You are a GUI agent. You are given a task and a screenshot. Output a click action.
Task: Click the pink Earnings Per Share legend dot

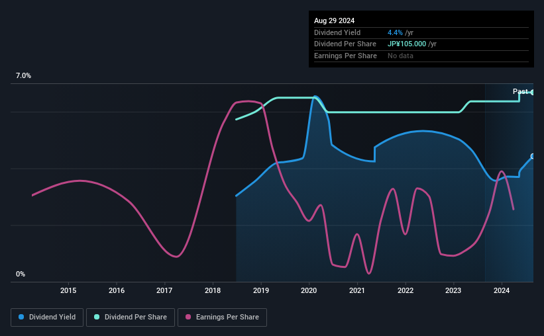pyautogui.click(x=188, y=317)
